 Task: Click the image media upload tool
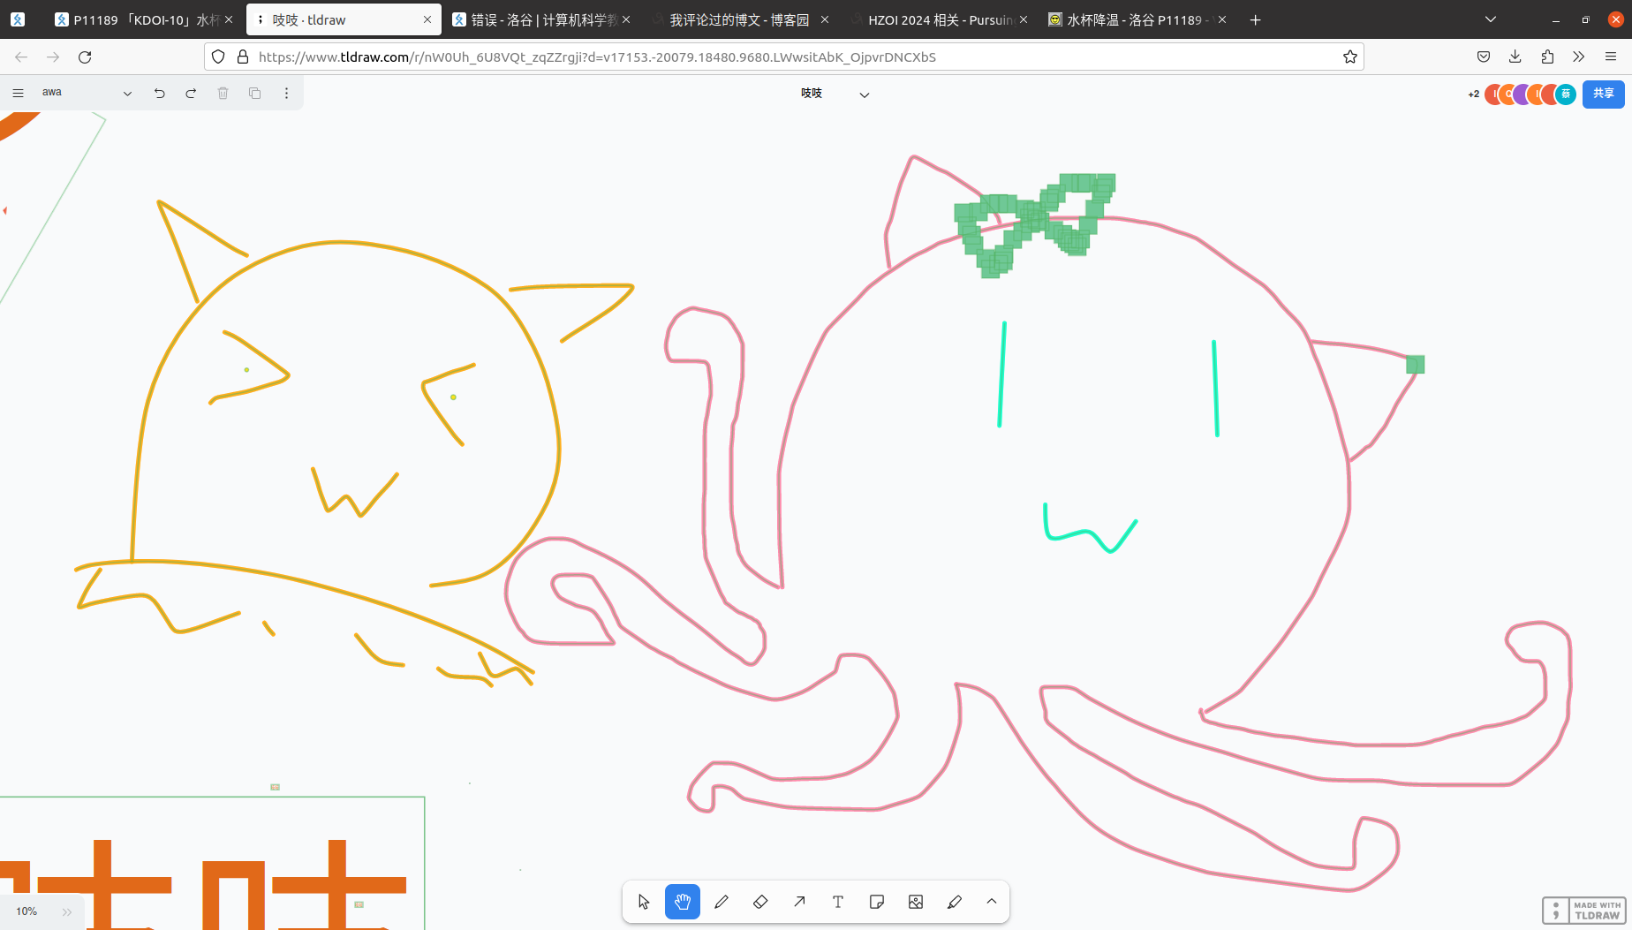pos(916,902)
